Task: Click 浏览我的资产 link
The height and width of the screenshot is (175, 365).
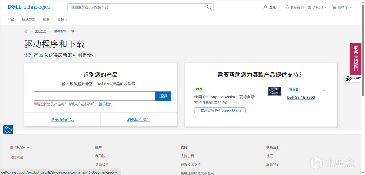Action: 138,120
